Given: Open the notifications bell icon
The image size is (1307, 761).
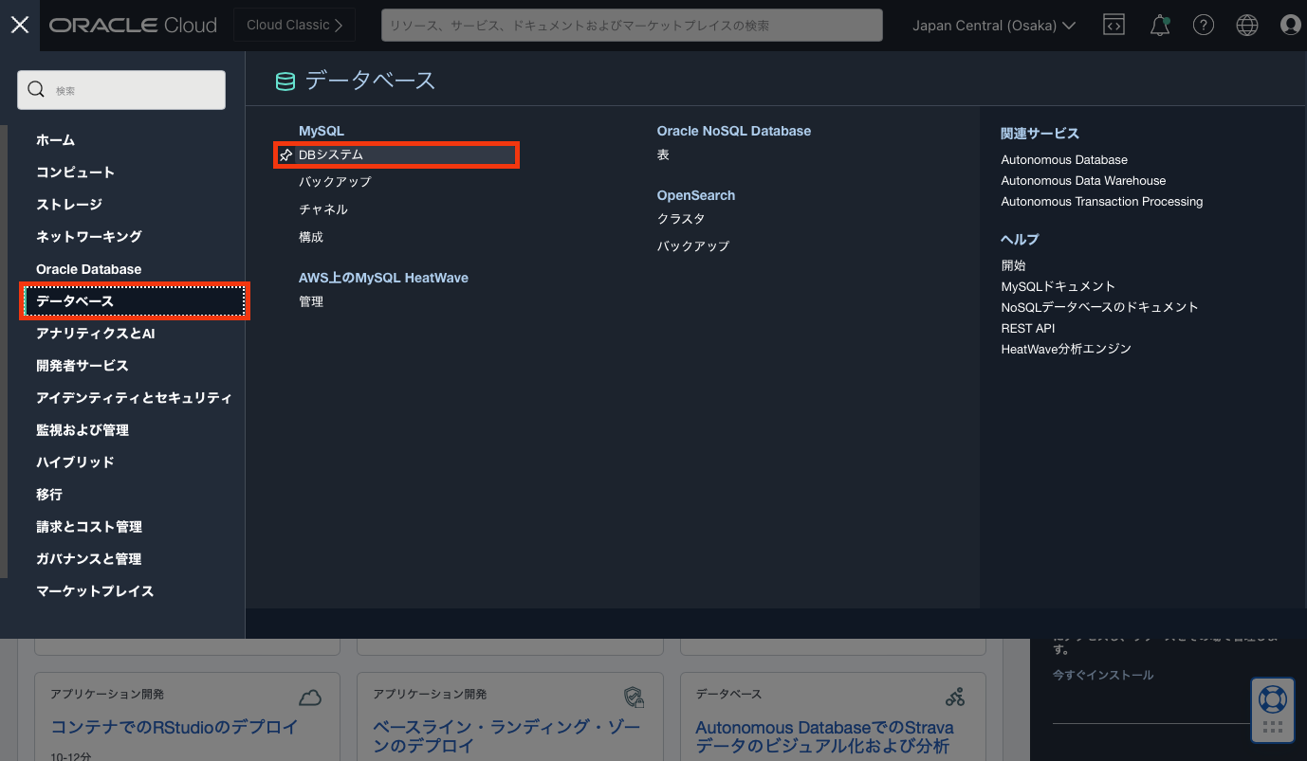Looking at the screenshot, I should click(1159, 26).
